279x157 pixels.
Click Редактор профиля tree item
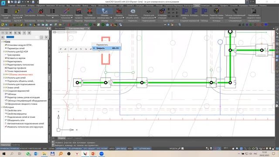(x=17, y=68)
